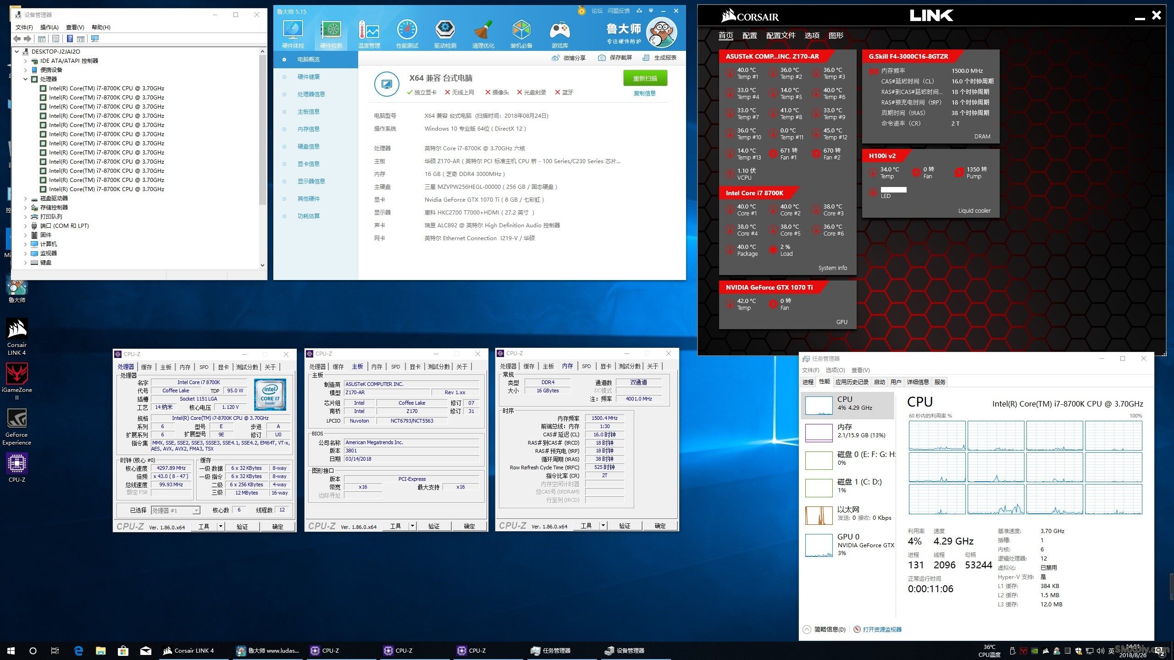Expand IDE ATA/ATAPI 控制器 node
This screenshot has width=1174, height=660.
coord(26,61)
